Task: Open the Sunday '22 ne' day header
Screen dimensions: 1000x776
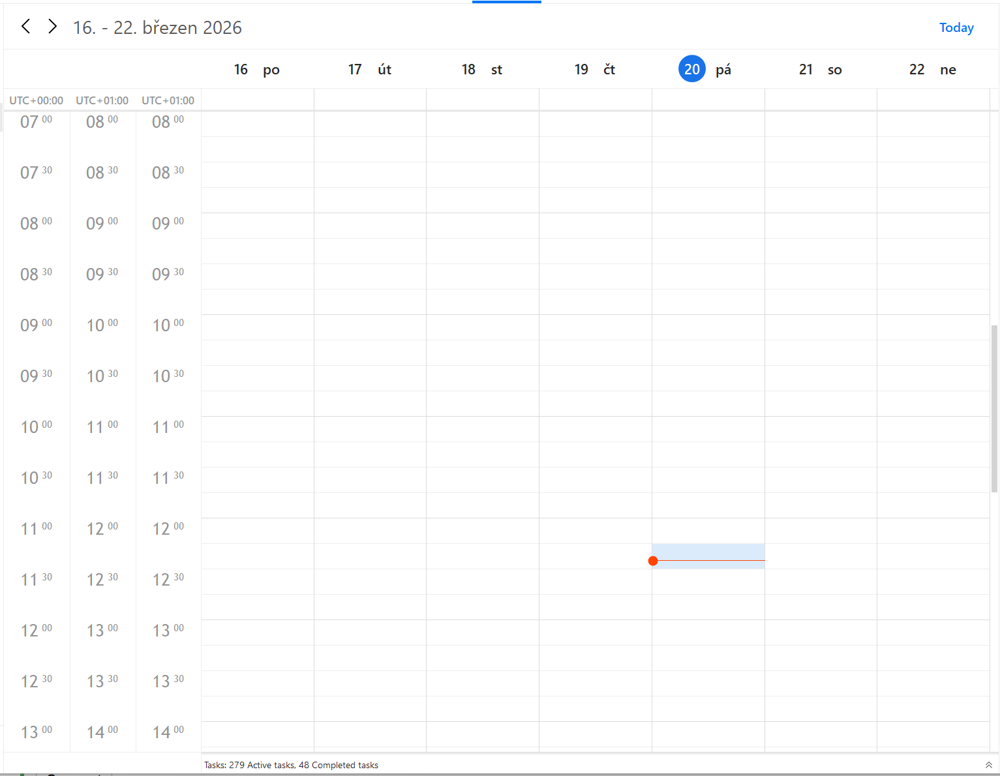Action: coord(933,70)
